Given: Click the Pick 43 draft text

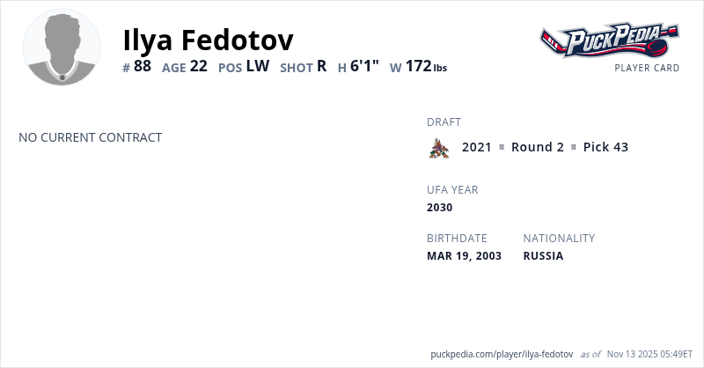Looking at the screenshot, I should [605, 147].
